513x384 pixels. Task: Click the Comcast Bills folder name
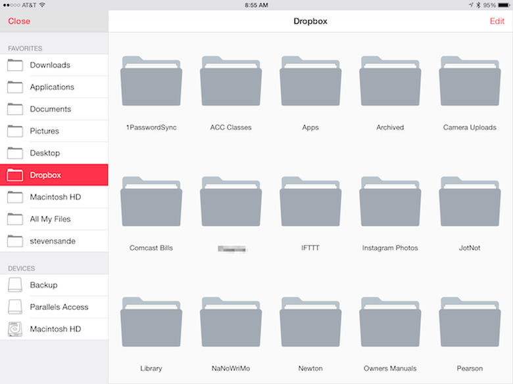click(x=151, y=248)
